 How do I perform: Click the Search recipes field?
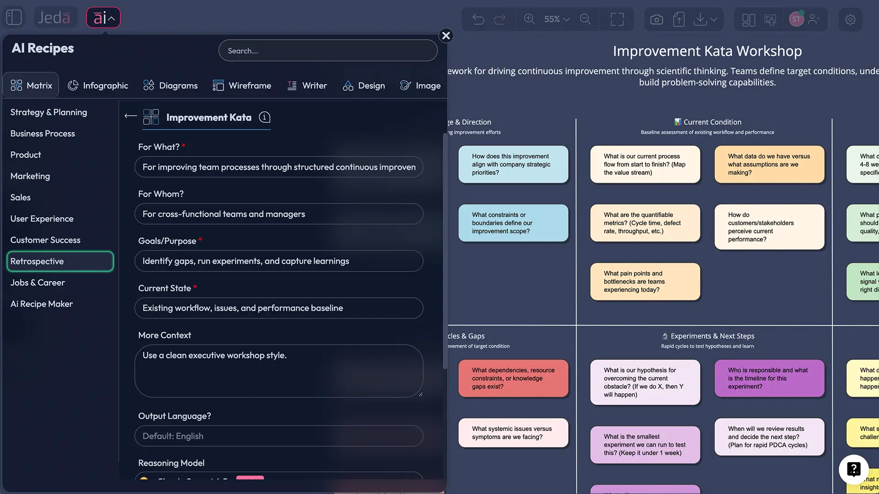(x=327, y=50)
